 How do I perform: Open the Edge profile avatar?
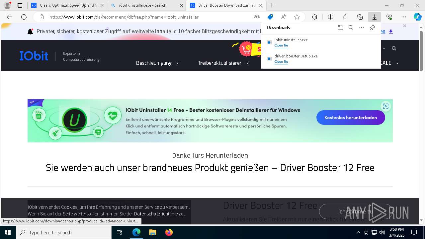pyautogui.click(x=7, y=5)
